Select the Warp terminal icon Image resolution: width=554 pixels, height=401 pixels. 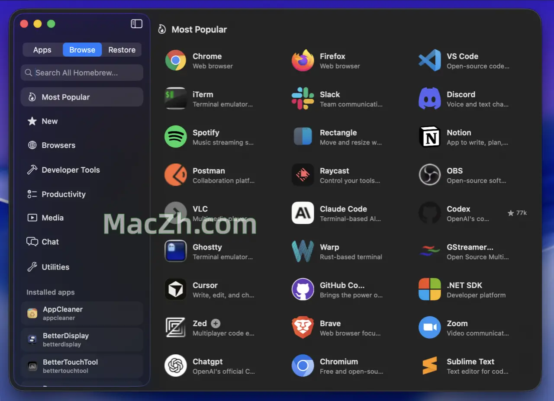pos(303,251)
